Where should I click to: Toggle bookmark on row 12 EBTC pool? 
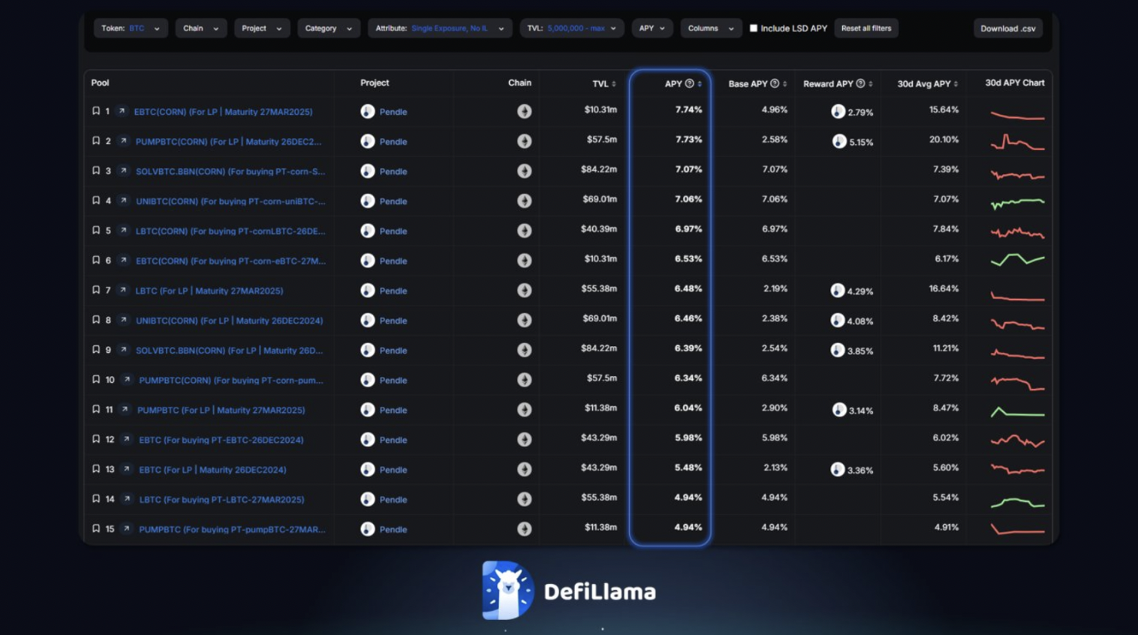(96, 440)
